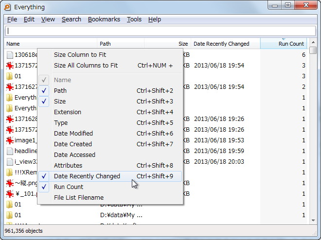Open the Bookmarks menu
Screen dimensions: 321x240
tap(104, 19)
